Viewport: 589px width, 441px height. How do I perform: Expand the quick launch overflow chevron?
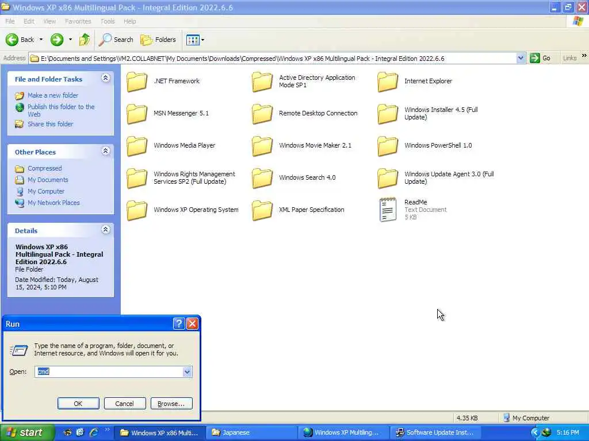coord(107,430)
